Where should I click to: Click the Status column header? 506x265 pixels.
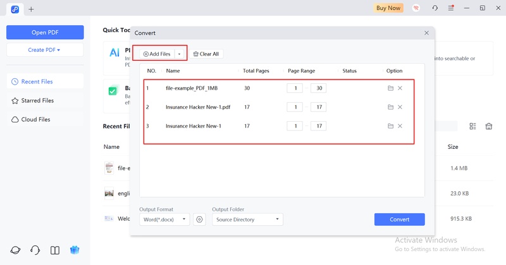click(x=350, y=71)
